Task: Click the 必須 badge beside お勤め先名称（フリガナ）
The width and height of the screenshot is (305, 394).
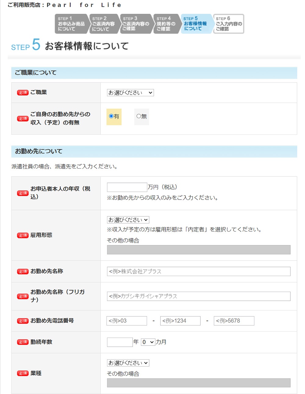Action: 22,296
